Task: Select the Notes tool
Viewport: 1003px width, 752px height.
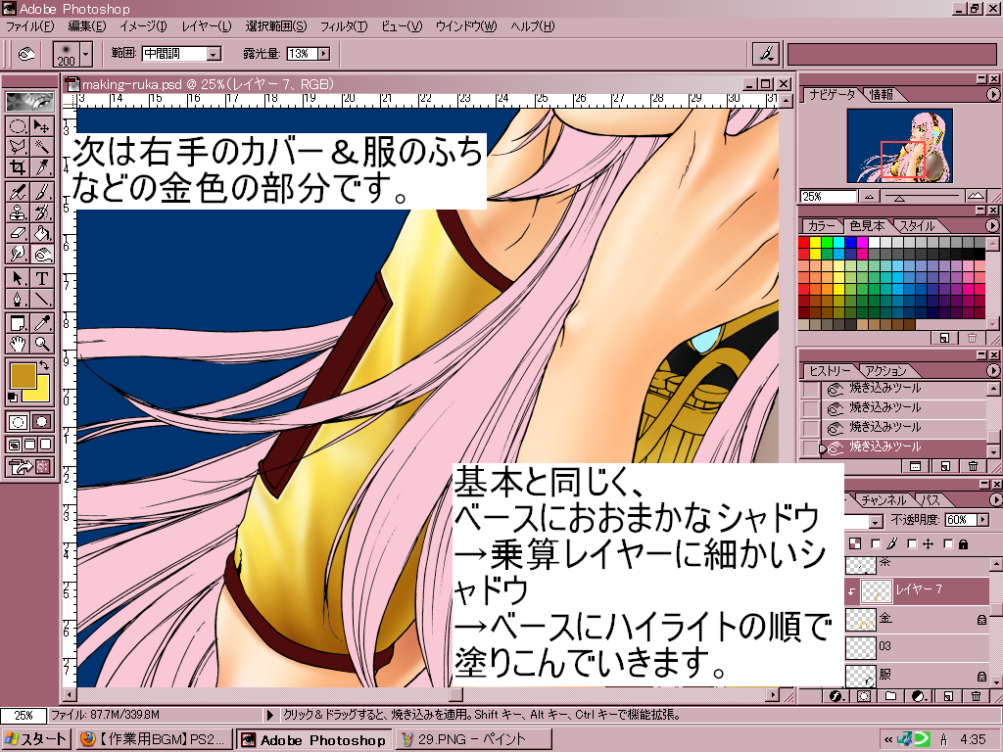Action: coord(19,322)
